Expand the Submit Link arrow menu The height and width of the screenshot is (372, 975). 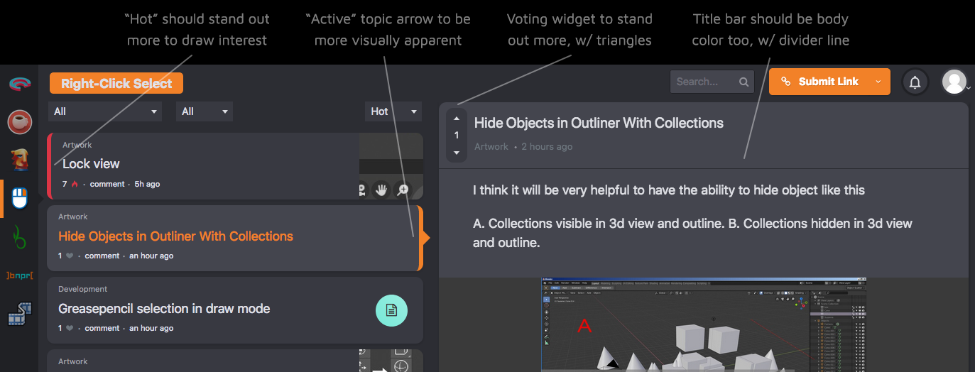[x=878, y=82]
